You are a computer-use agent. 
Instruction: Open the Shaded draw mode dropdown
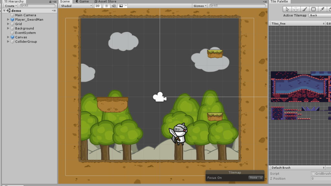point(76,6)
